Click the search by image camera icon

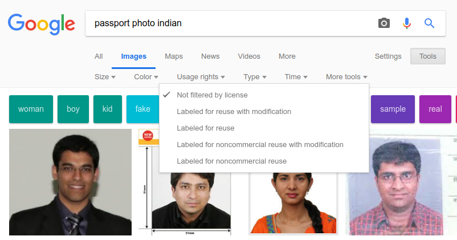pyautogui.click(x=384, y=23)
